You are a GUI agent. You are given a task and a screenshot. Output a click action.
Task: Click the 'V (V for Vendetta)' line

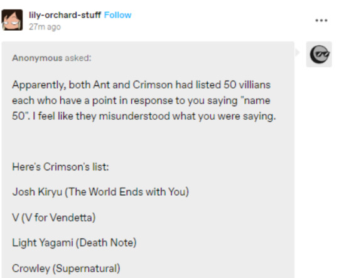pyautogui.click(x=54, y=218)
